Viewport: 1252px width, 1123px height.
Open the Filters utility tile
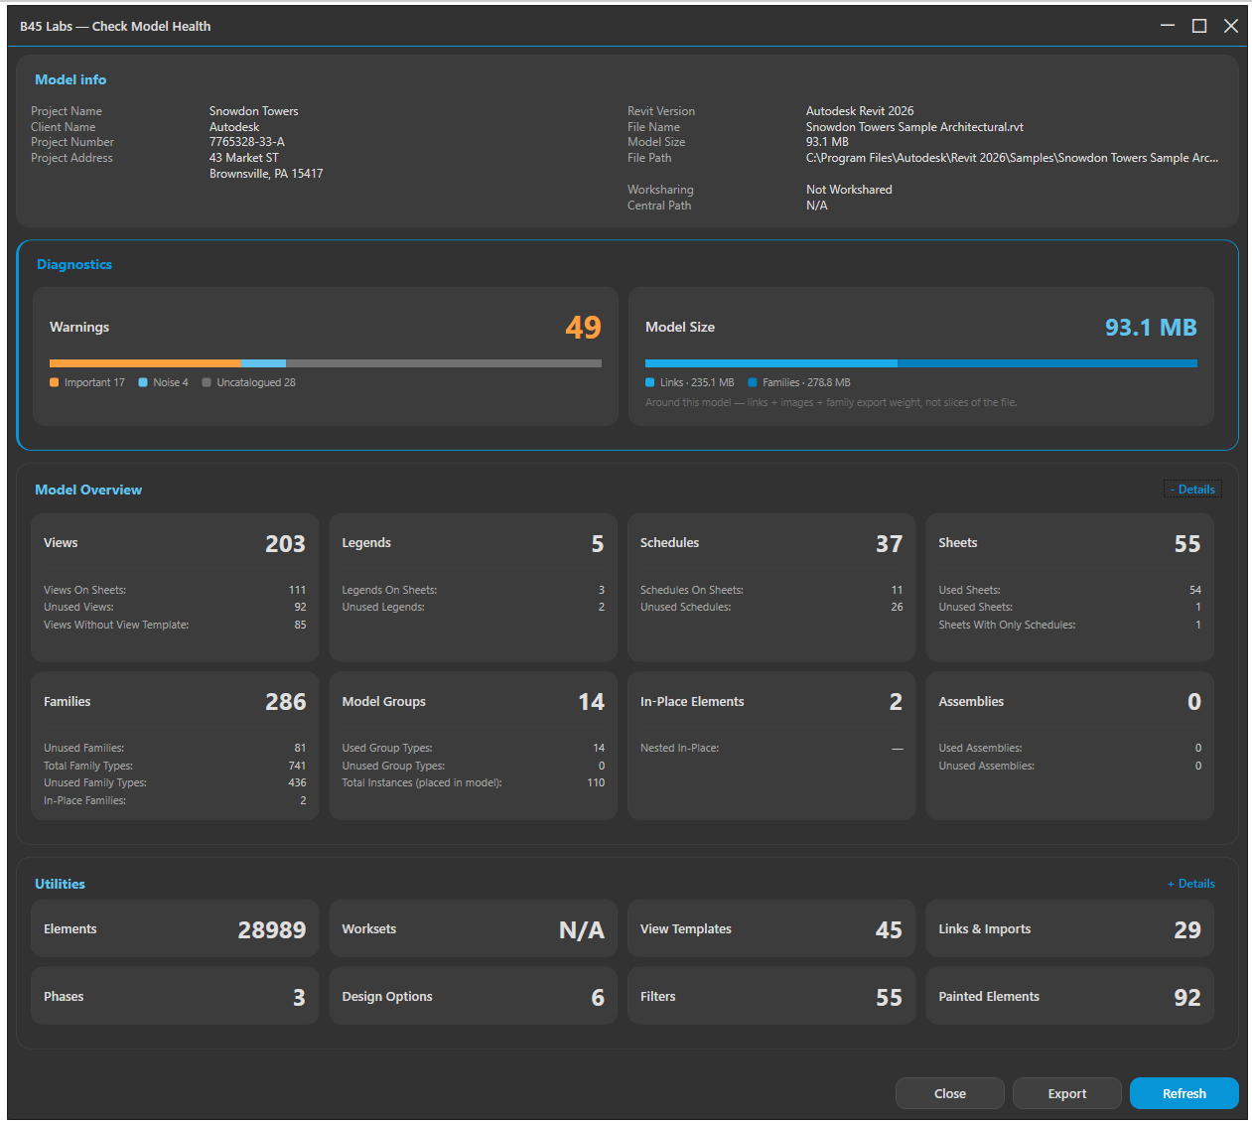pyautogui.click(x=771, y=996)
